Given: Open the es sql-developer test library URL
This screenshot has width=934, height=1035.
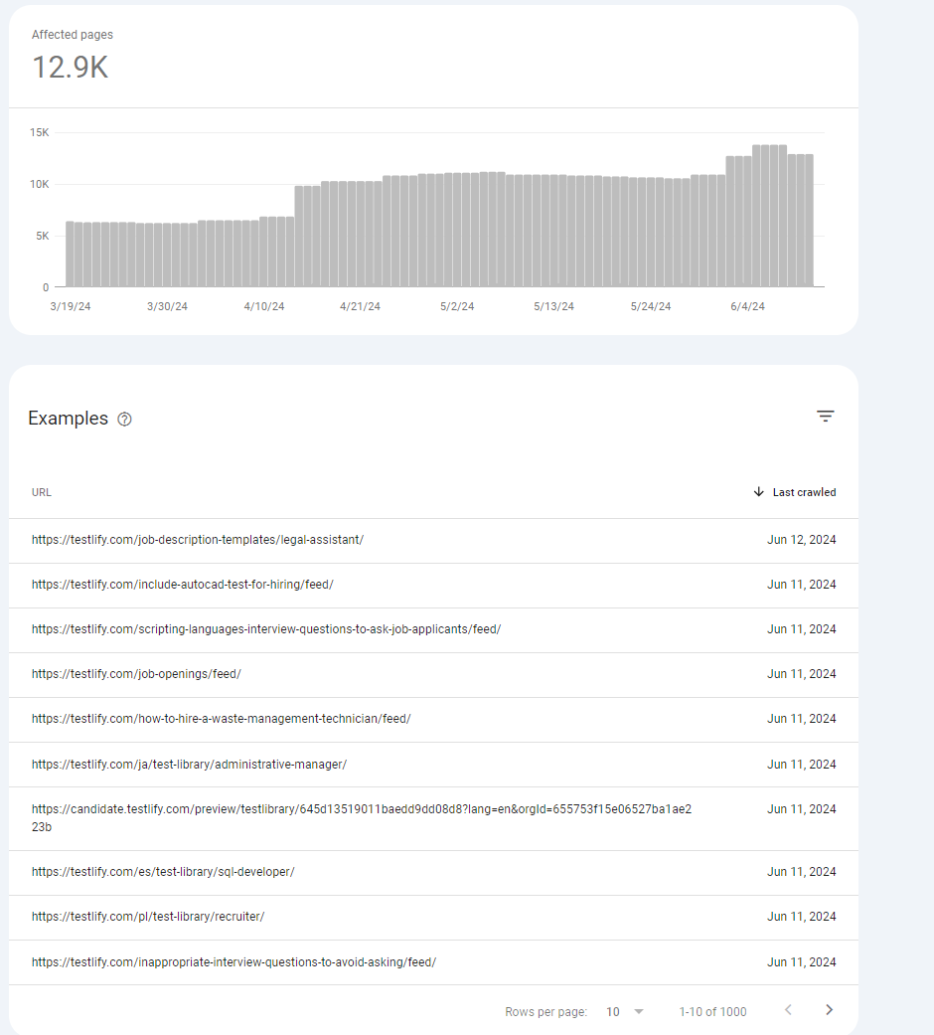Looking at the screenshot, I should (x=163, y=872).
